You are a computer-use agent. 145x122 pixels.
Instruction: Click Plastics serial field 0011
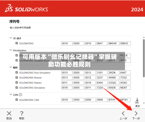(67, 83)
